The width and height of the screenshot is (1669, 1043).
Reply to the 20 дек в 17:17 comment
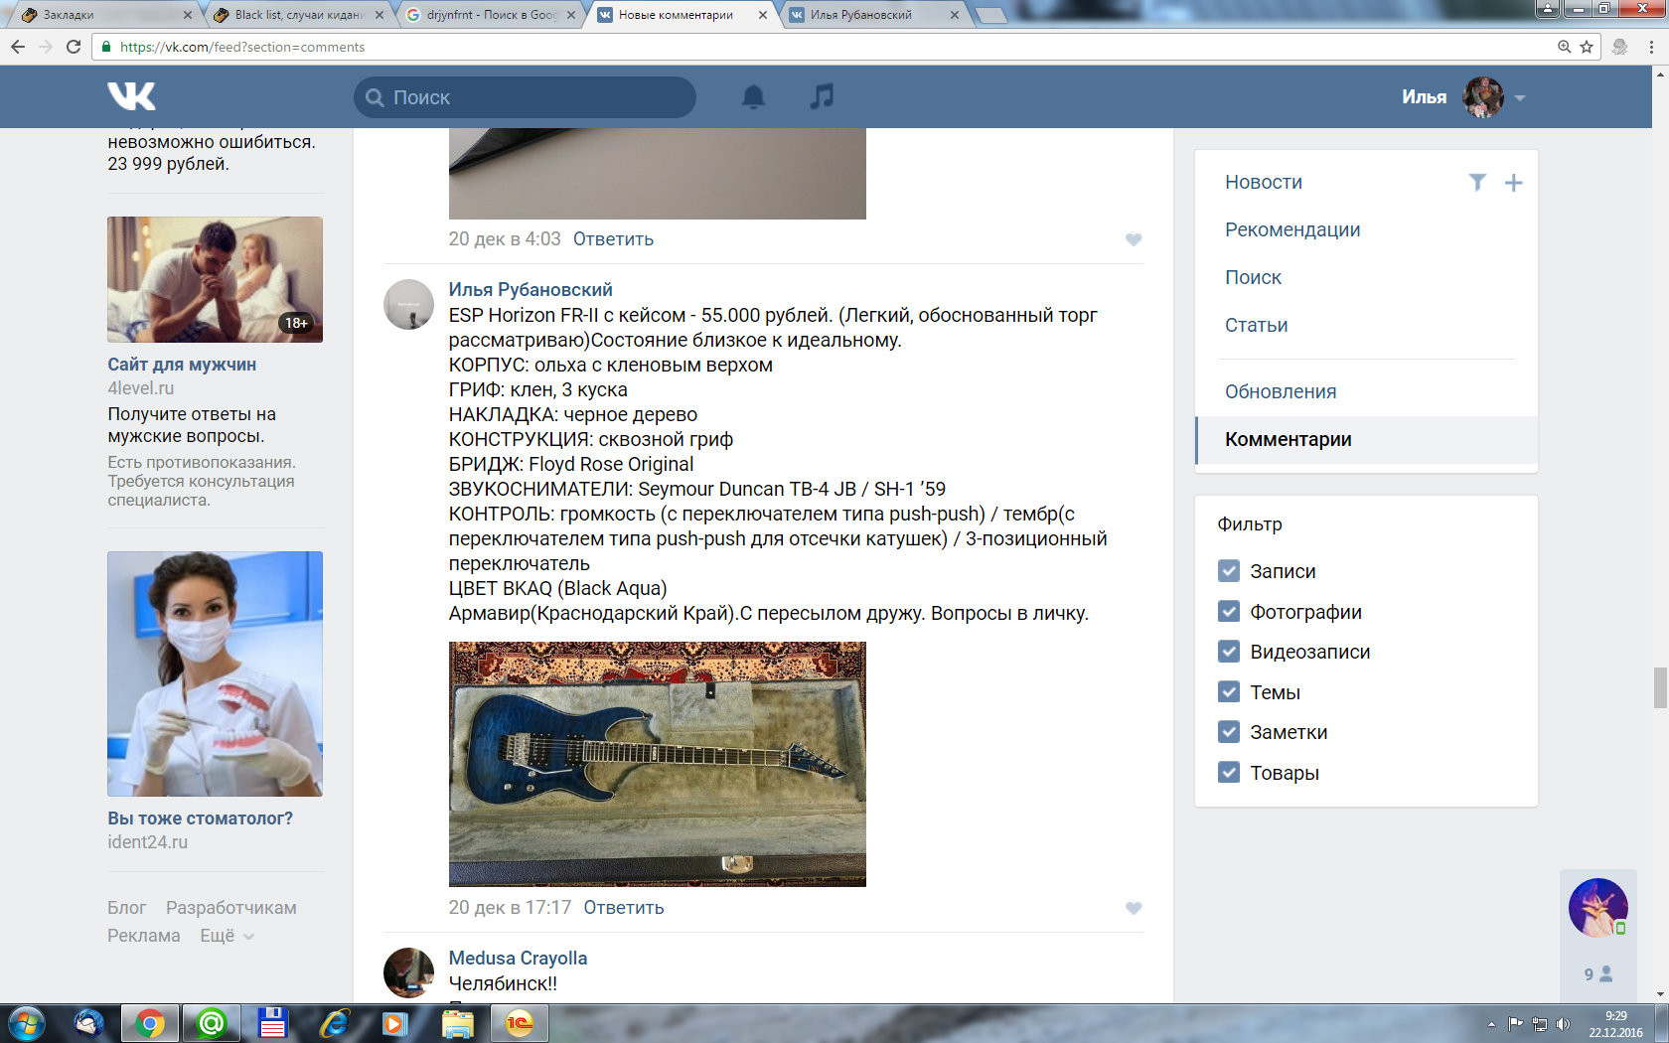(x=624, y=908)
